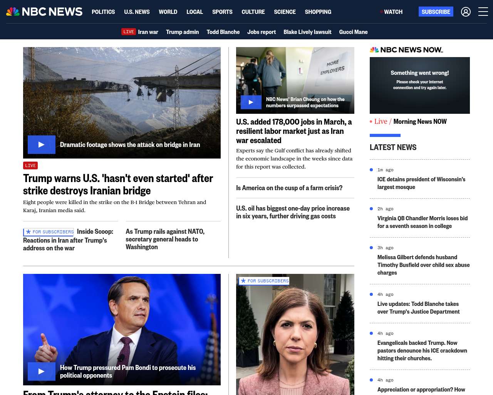493x395 pixels.
Task: Click the NBC News NOW logo
Action: point(406,50)
